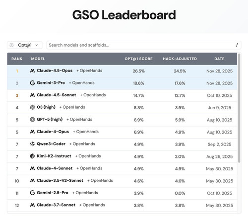Click the RANK column header

17,59
